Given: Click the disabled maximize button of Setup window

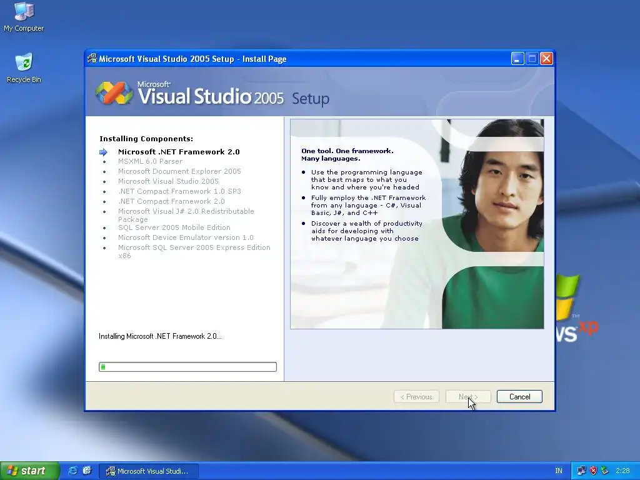Looking at the screenshot, I should [x=532, y=59].
